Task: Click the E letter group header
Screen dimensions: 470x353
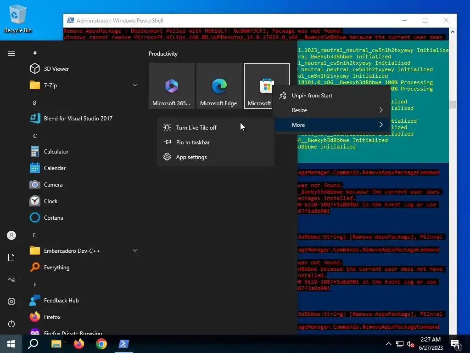Action: point(34,235)
